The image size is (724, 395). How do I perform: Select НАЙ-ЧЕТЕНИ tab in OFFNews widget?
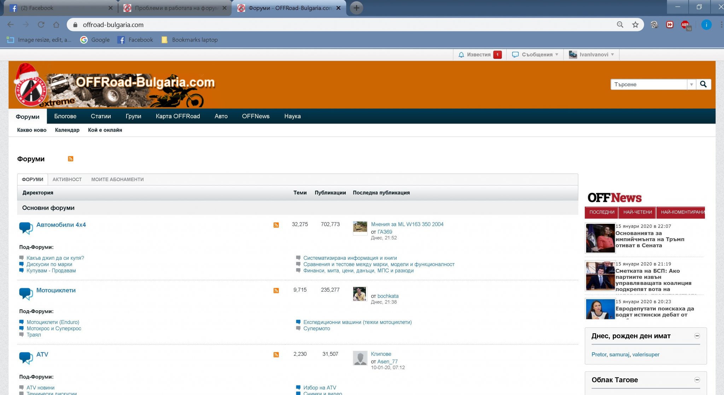click(x=637, y=212)
